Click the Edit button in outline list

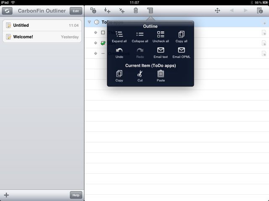(76, 11)
